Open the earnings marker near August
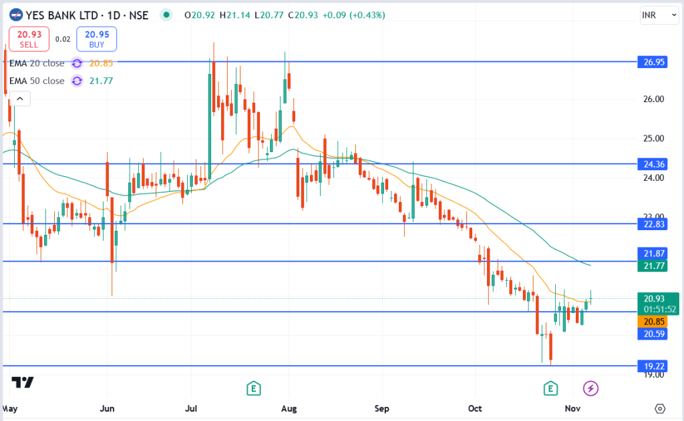684x421 pixels. 254,388
